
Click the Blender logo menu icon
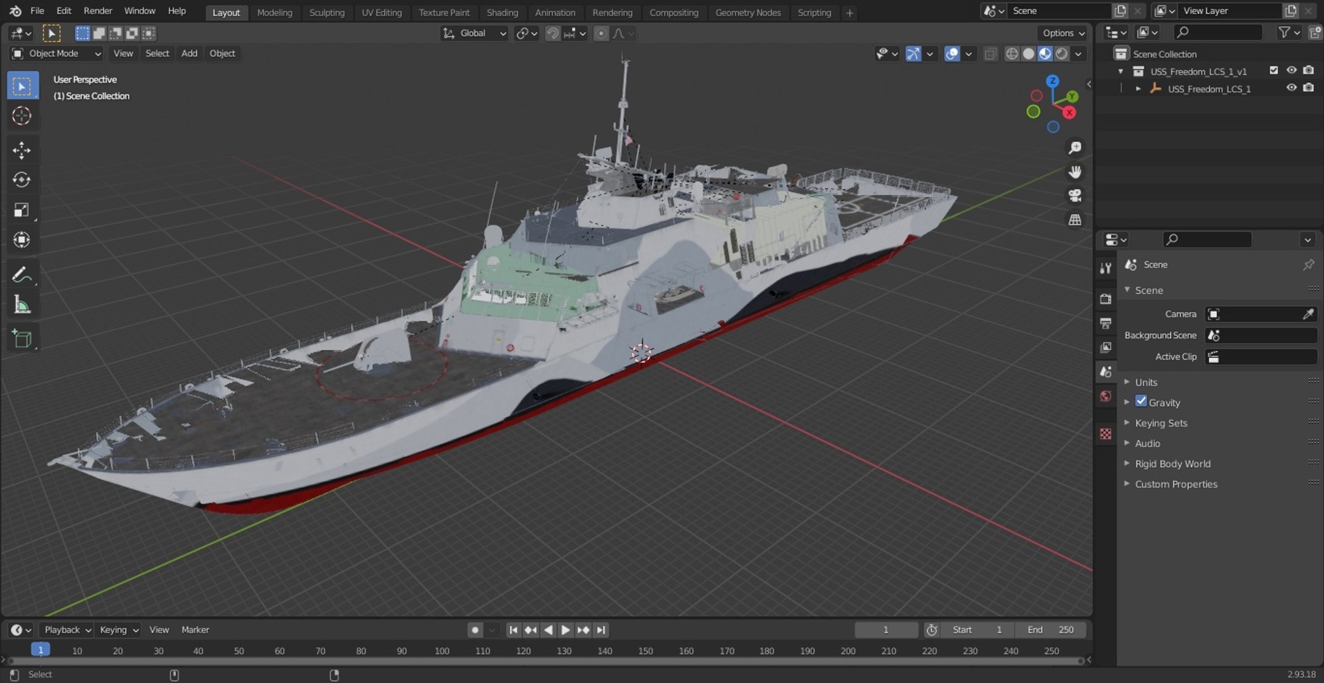(x=15, y=11)
